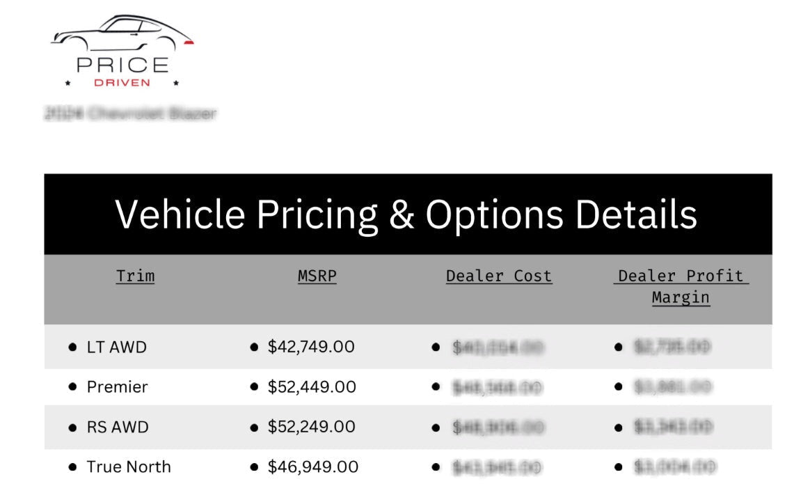Click the Vehicle Pricing & Options Details heading
Image resolution: width=810 pixels, height=486 pixels.
point(406,214)
